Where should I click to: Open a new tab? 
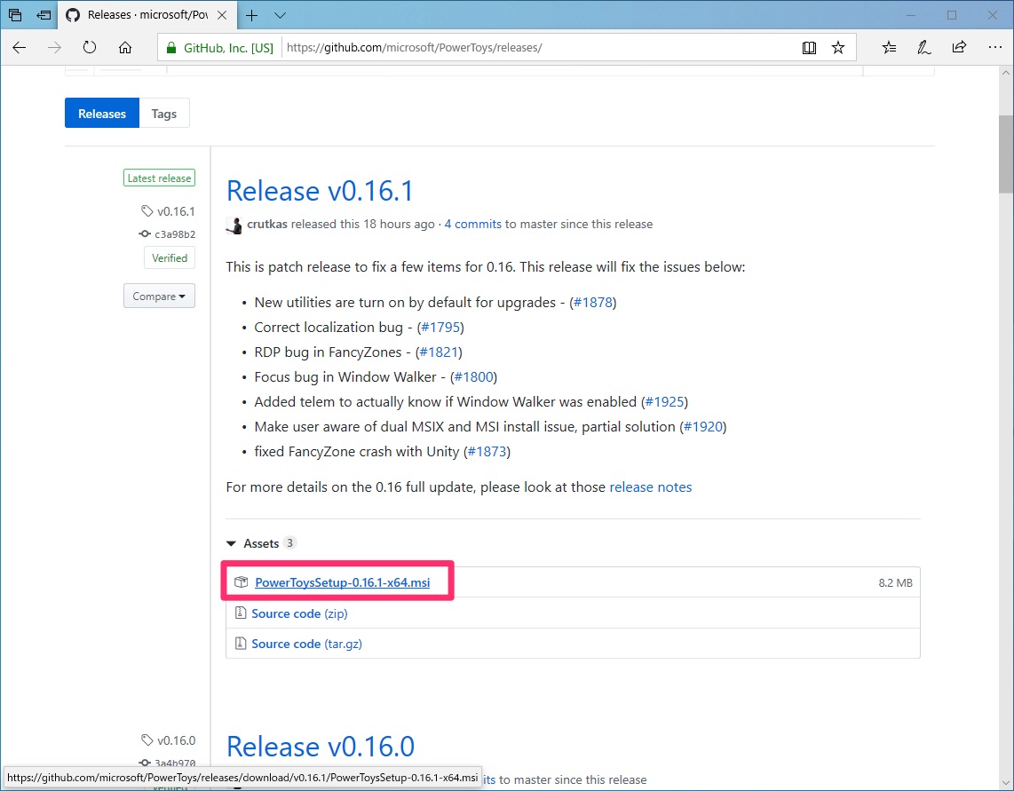[x=251, y=15]
